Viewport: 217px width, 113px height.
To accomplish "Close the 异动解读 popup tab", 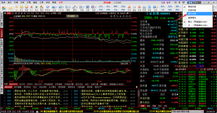I will coord(77,16).
